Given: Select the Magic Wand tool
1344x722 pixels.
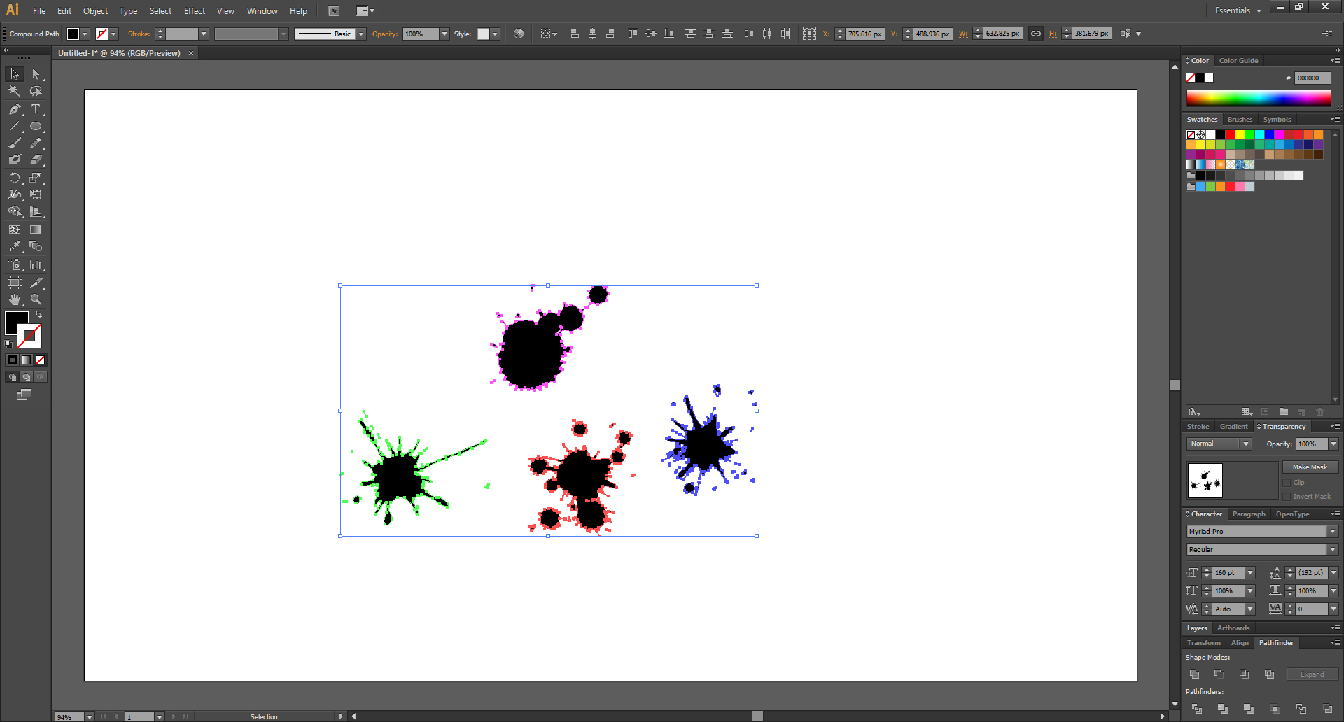Looking at the screenshot, I should (x=15, y=91).
